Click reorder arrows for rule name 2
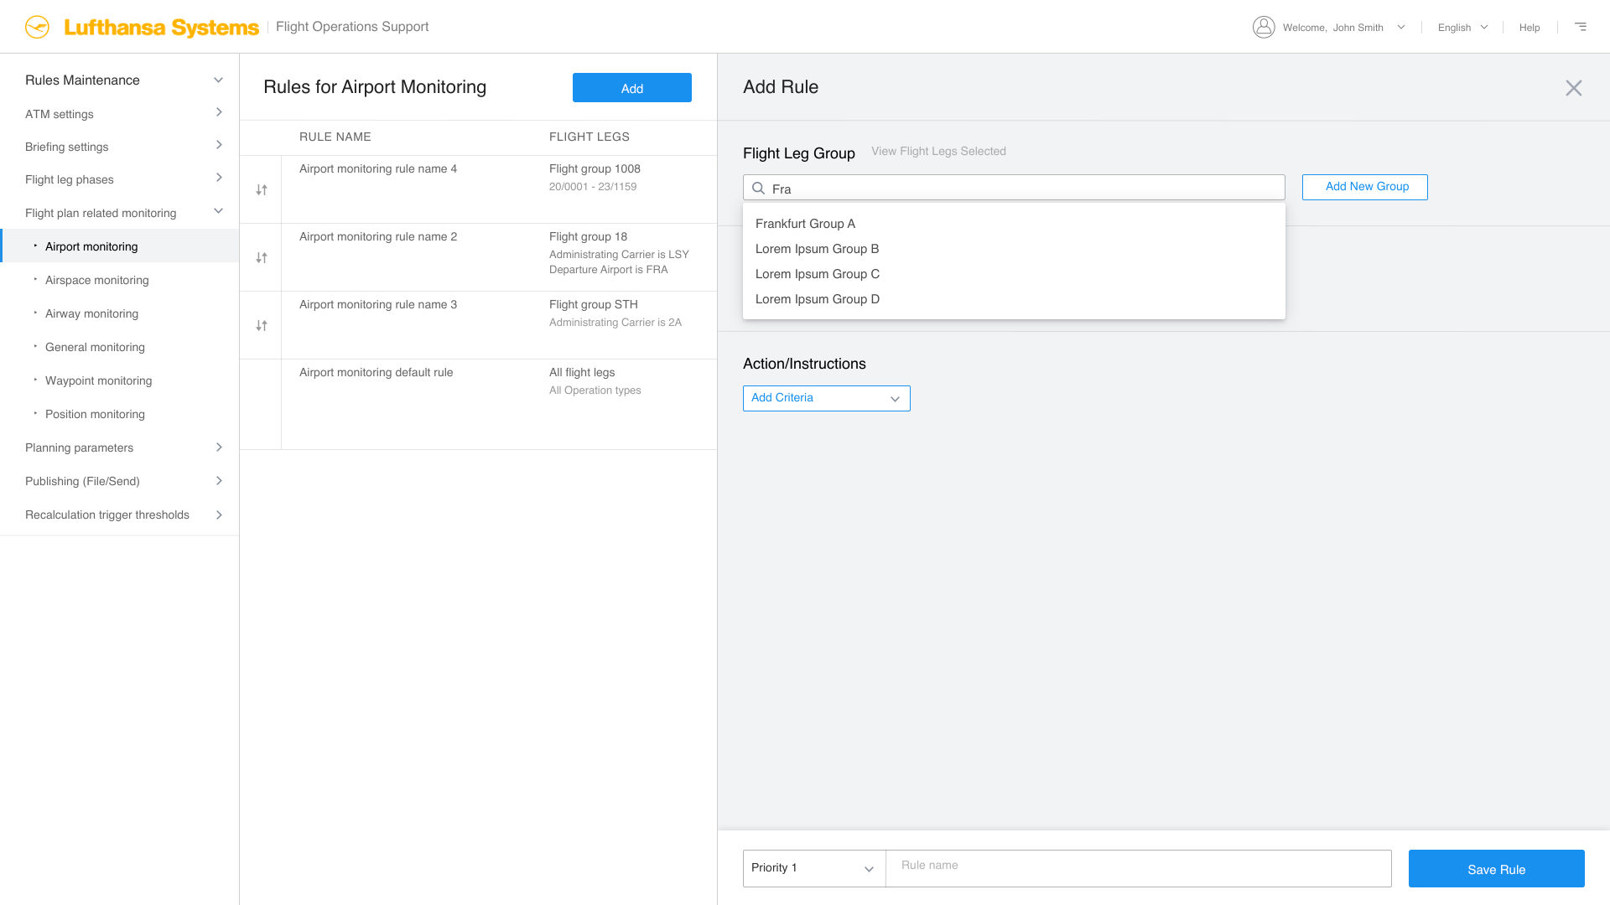This screenshot has height=905, width=1610. tap(262, 258)
